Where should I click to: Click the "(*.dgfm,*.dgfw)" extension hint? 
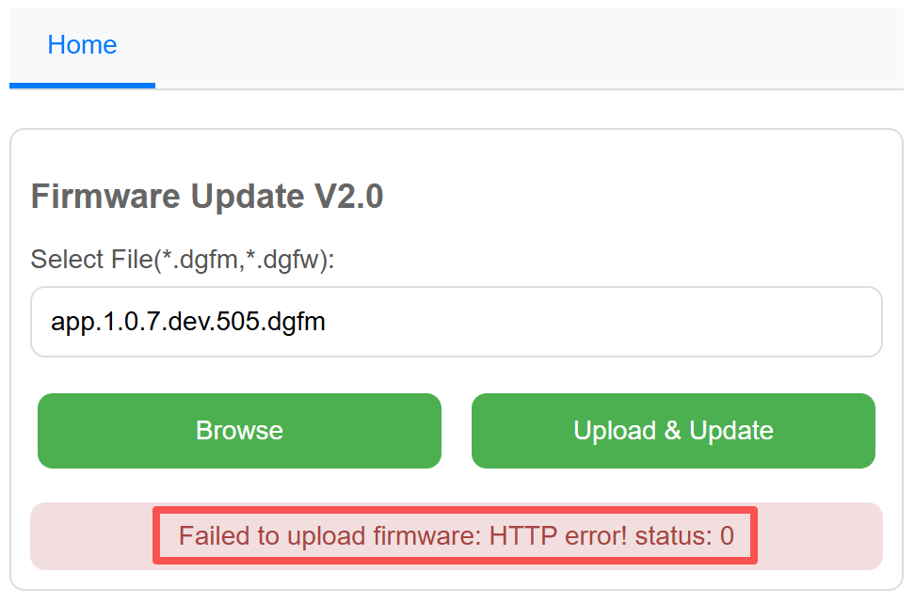tap(243, 260)
